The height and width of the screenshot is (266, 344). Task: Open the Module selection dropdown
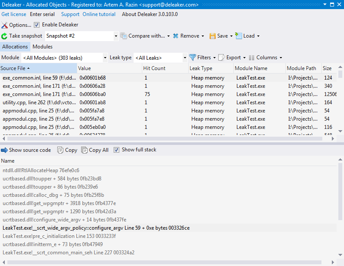coord(105,58)
